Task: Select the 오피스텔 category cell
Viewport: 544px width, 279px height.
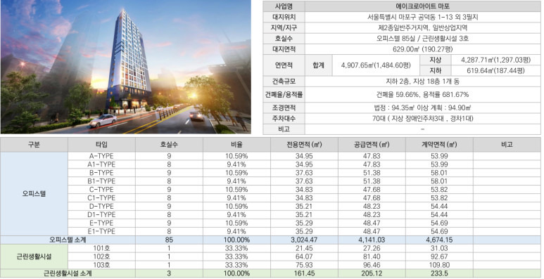Action: (34, 194)
